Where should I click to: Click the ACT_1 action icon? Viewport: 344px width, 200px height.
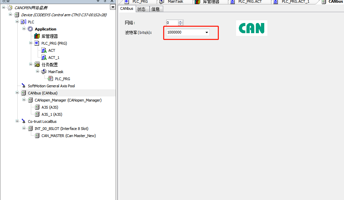click(x=44, y=58)
